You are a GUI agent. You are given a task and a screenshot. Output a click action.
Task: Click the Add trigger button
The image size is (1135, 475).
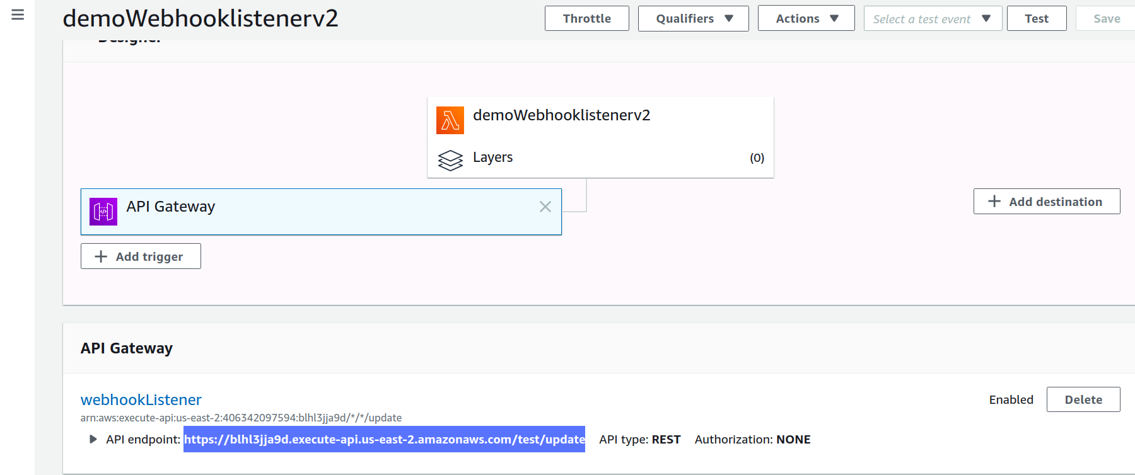pos(141,256)
